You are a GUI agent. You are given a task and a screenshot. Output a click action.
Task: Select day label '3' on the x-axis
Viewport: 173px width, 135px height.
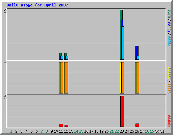(21, 131)
